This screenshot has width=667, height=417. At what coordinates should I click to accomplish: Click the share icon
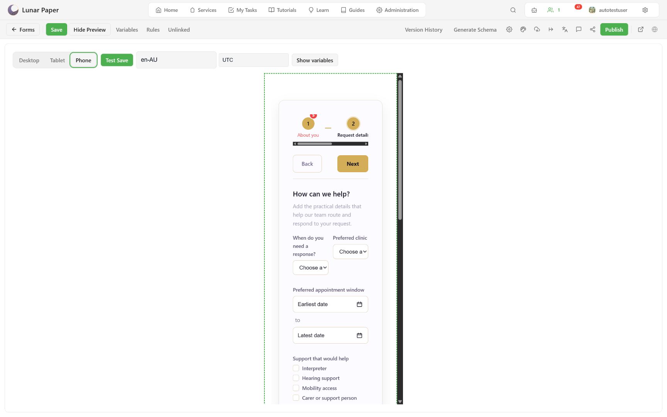coord(593,29)
